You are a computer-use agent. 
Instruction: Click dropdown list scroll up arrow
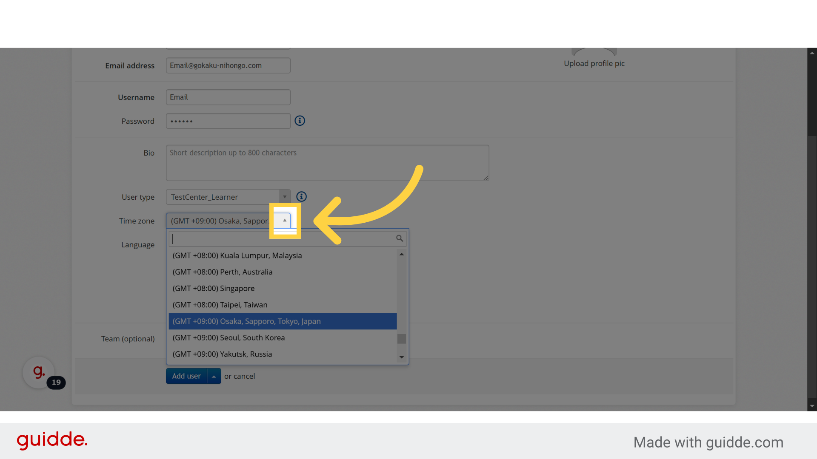pyautogui.click(x=401, y=254)
